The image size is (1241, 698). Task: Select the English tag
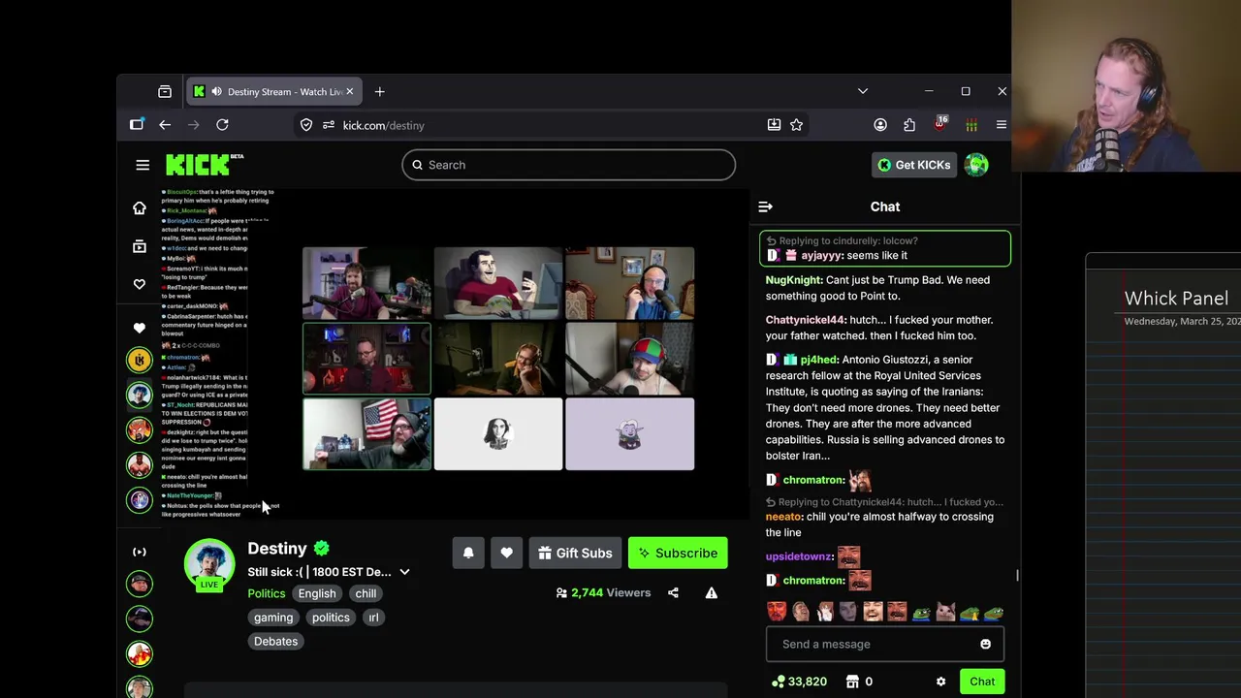(x=317, y=593)
